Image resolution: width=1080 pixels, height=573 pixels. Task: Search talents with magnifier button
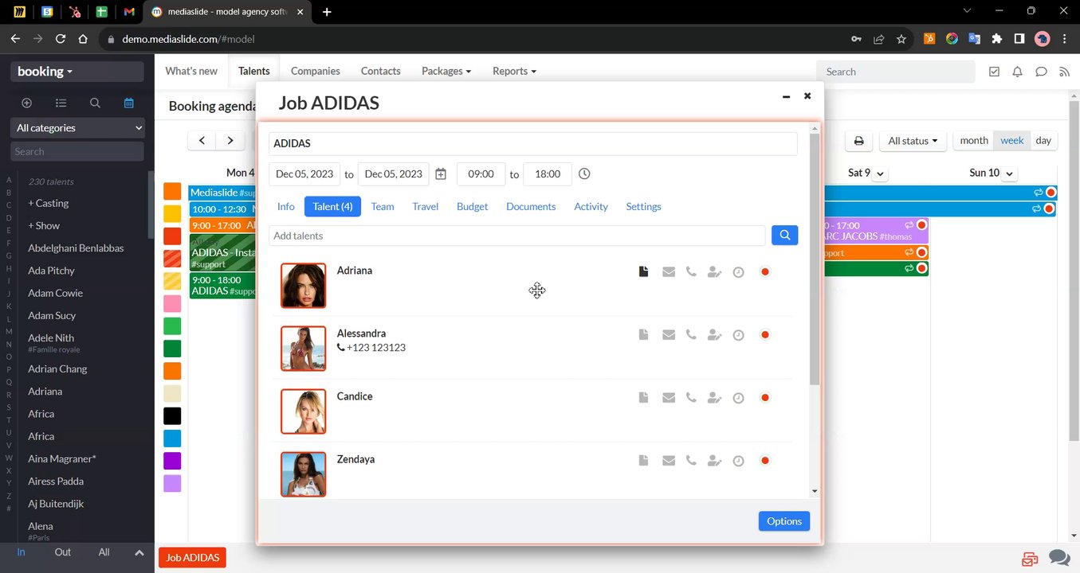click(x=785, y=235)
